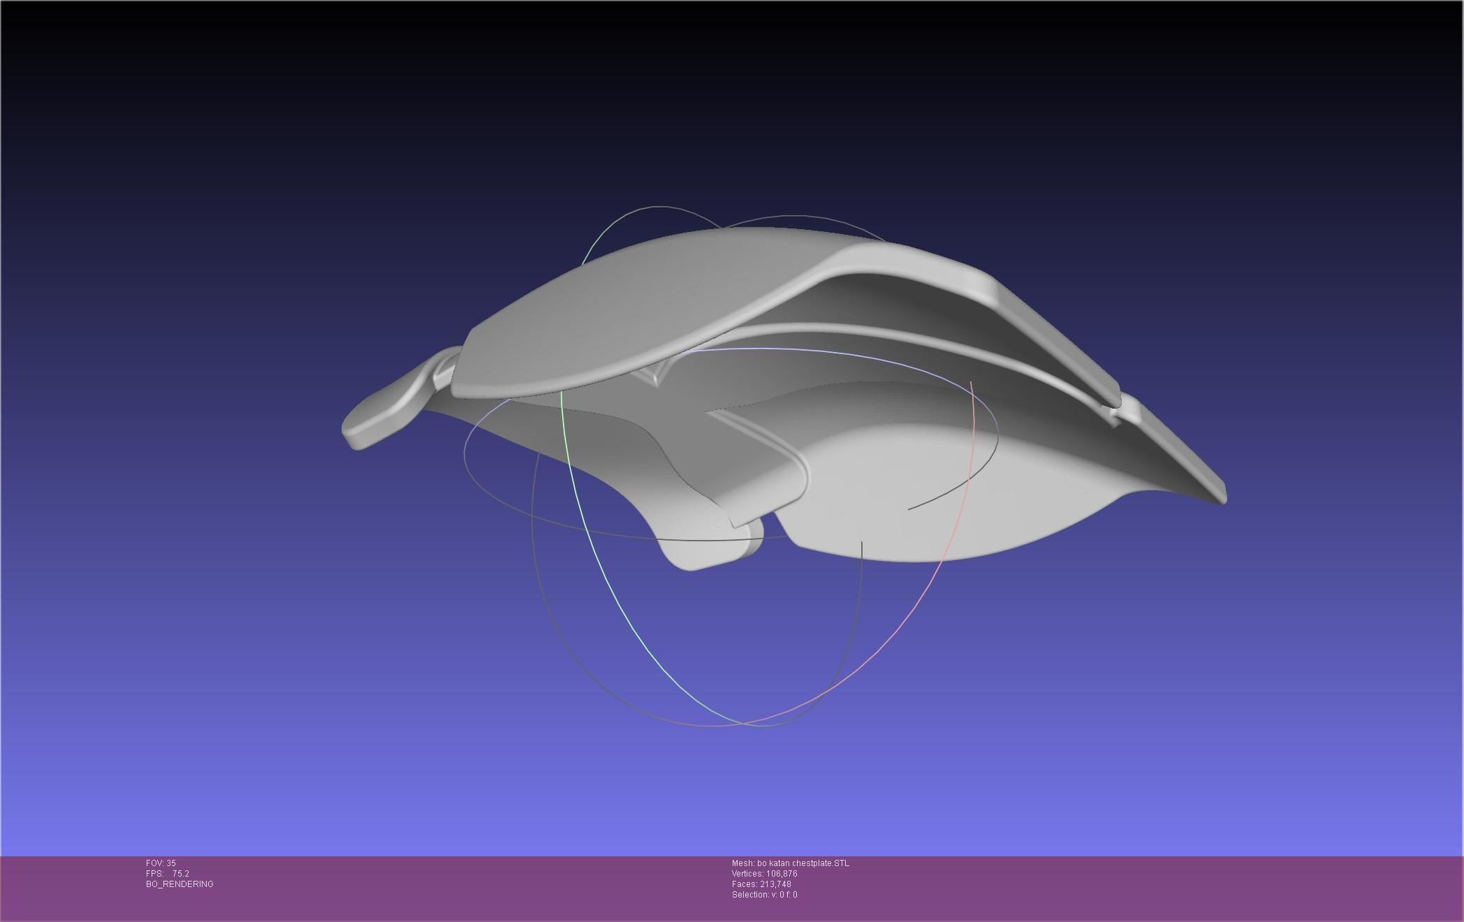This screenshot has width=1464, height=922.
Task: Click the Selection v: 0 f: 0 text
Action: coord(764,895)
